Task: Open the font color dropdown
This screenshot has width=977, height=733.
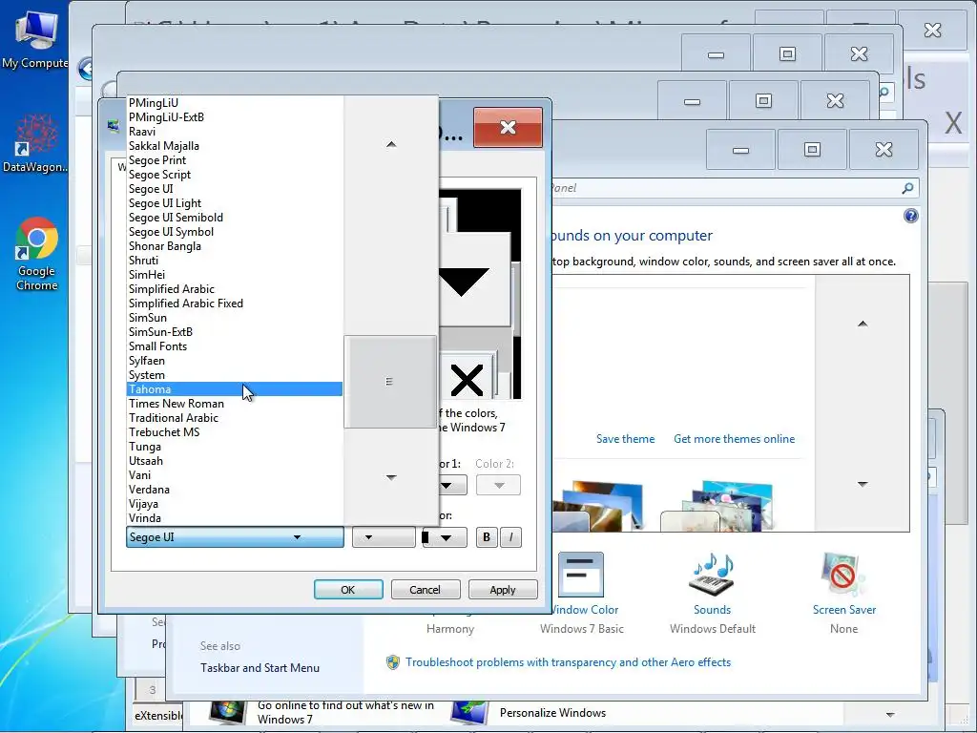Action: tap(445, 537)
